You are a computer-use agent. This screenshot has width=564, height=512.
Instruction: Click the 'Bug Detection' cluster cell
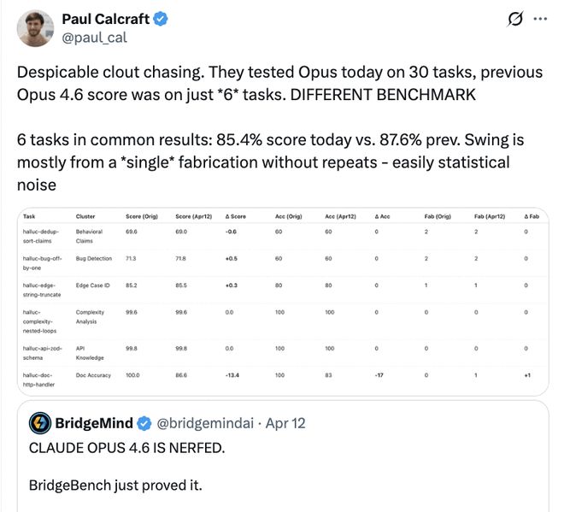(x=94, y=256)
